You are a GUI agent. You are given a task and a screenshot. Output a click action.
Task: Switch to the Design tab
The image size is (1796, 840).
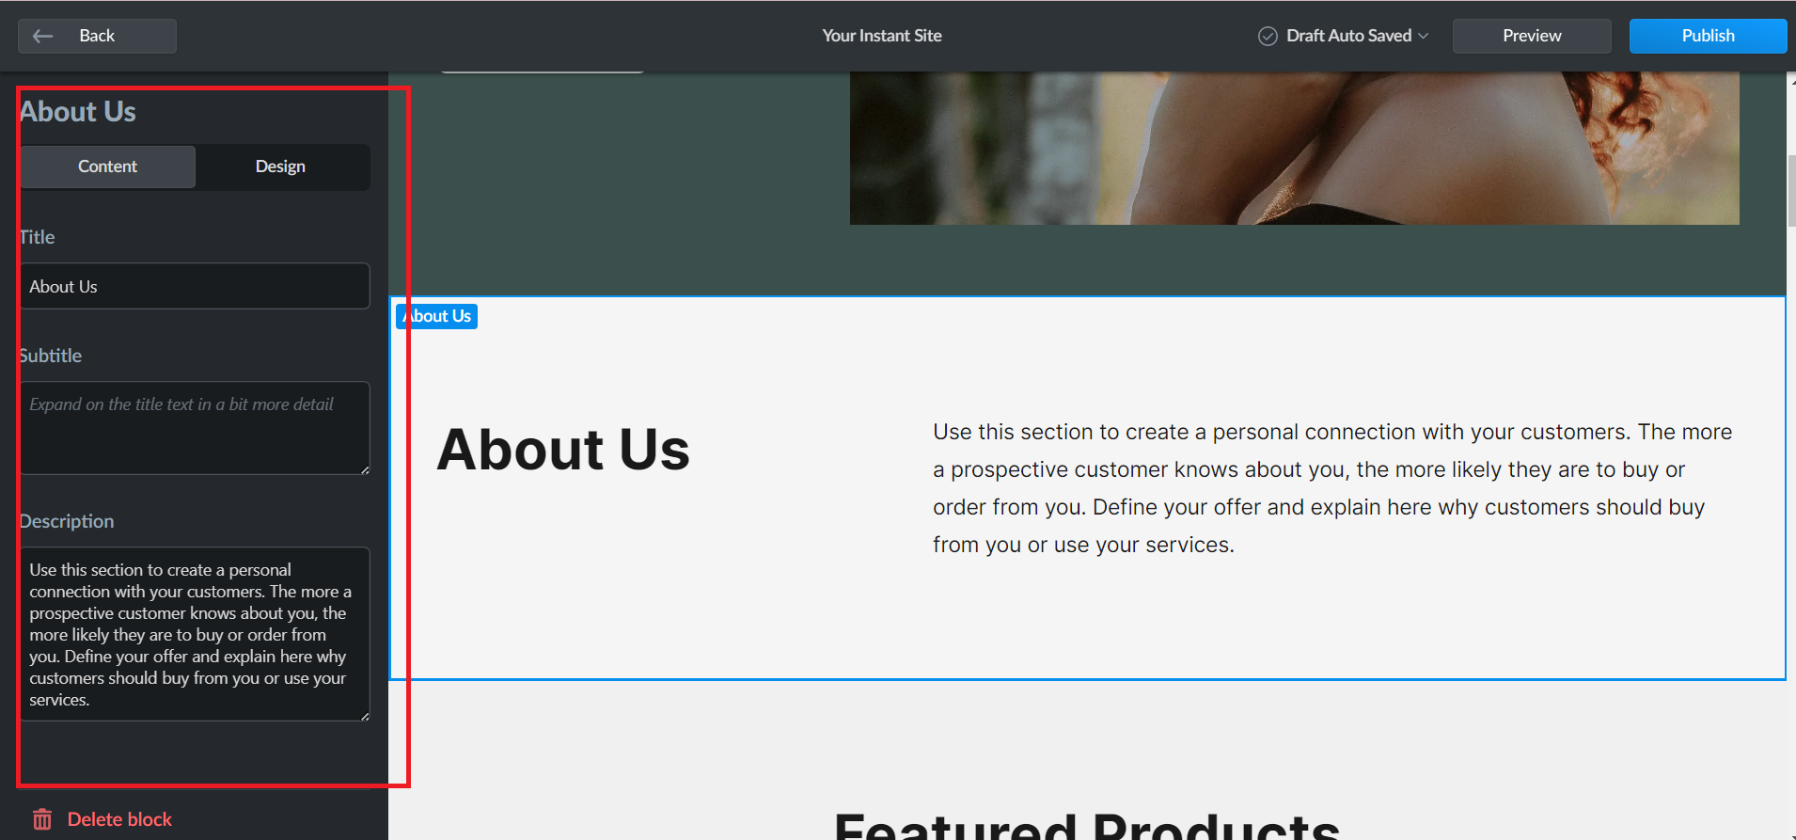point(281,166)
